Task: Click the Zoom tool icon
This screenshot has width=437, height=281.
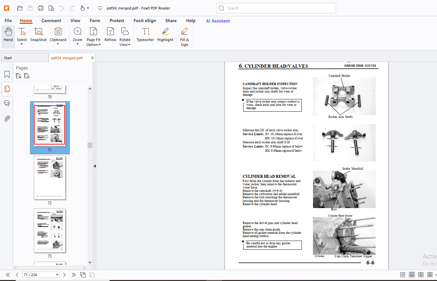Action: point(78,32)
